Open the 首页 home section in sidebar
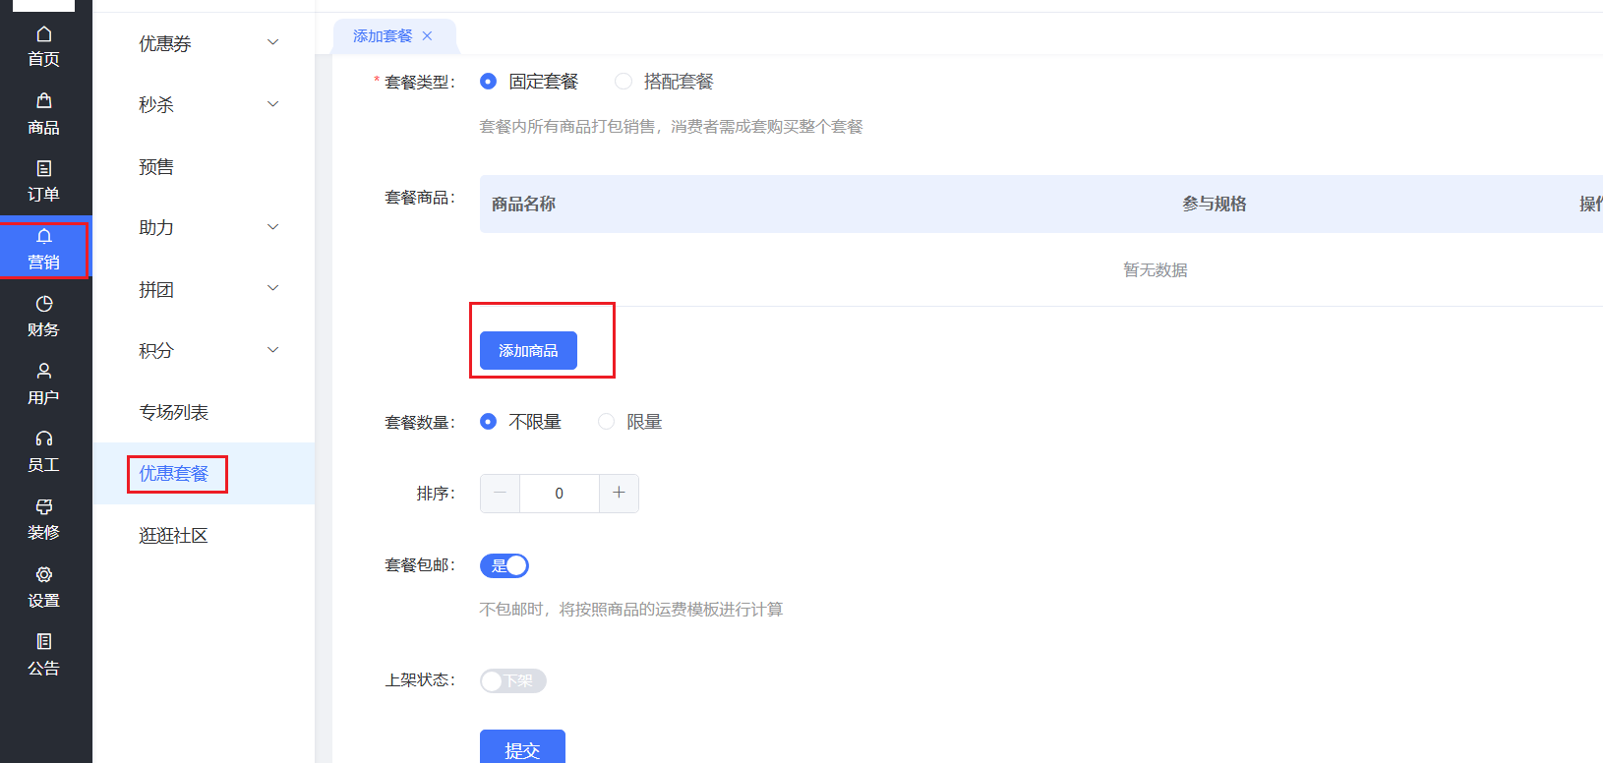This screenshot has height=763, width=1603. (43, 46)
